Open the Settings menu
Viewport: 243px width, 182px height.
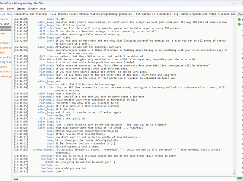[21, 8]
